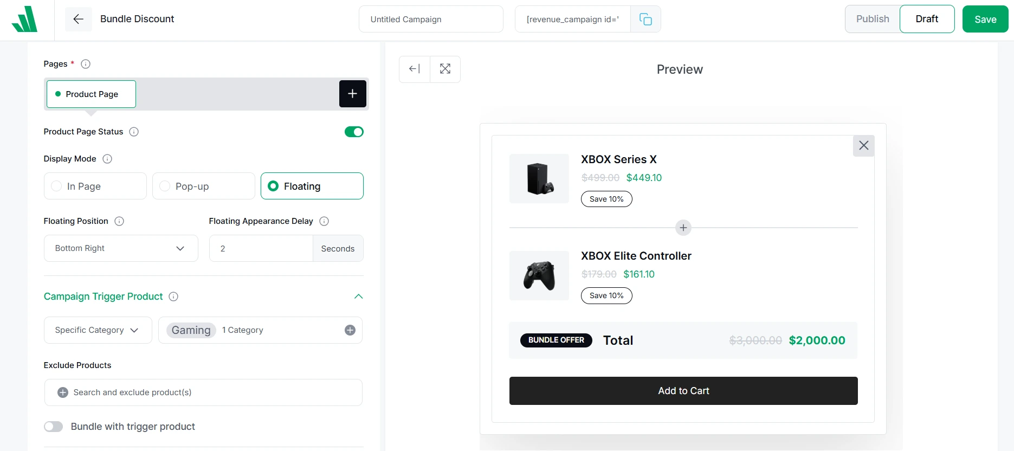Click the Exclude Products label
The image size is (1014, 451).
point(77,365)
